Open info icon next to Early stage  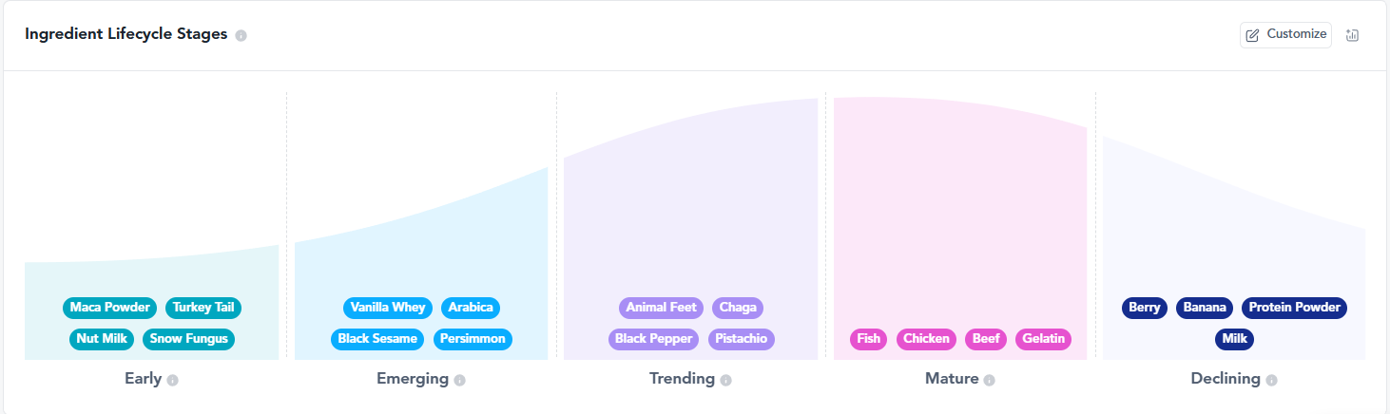click(172, 380)
